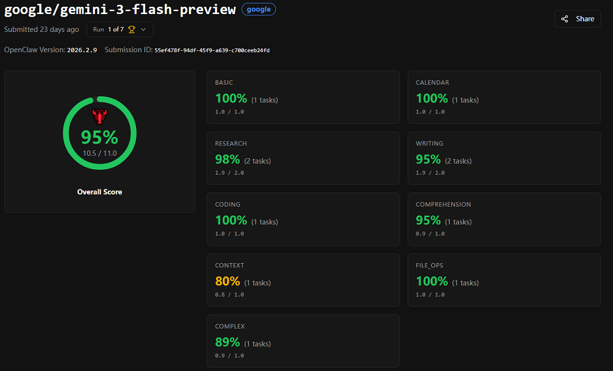Click the gemini-3-flash-preview model title
The image size is (613, 371).
click(x=120, y=10)
